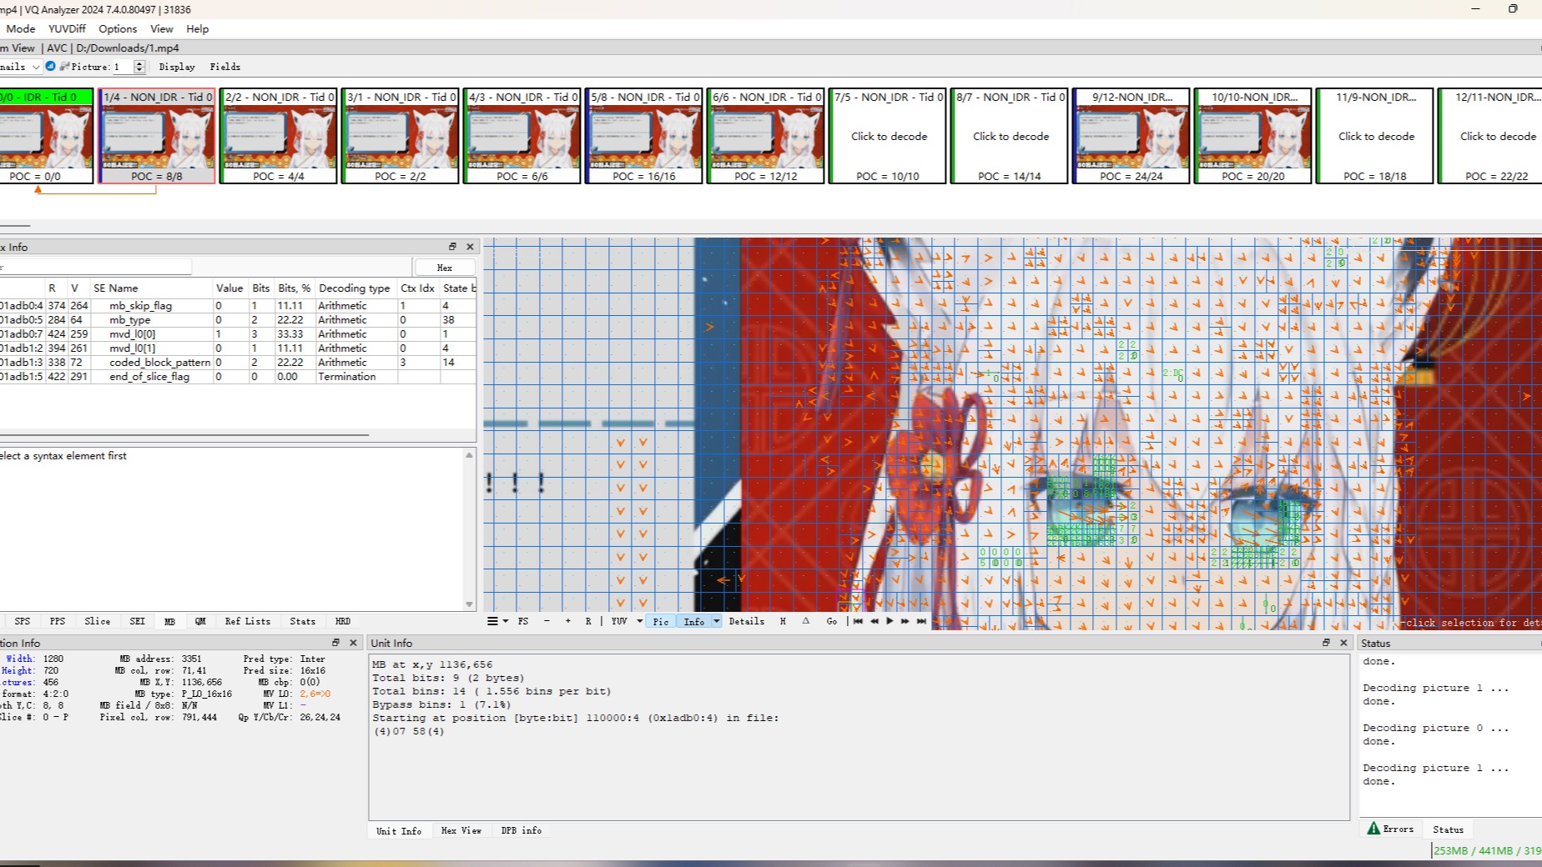Viewport: 1542px width, 867px height.
Task: Float the Unit Info panel
Action: pos(1326,643)
